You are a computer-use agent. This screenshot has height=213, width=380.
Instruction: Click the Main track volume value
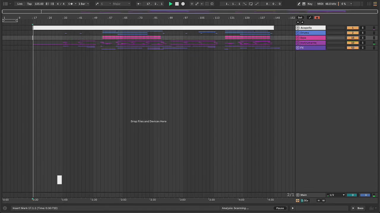(353, 195)
